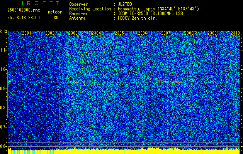Click the 0.9 kHz axis label
The width and height of the screenshot is (243, 154).
(3, 89)
